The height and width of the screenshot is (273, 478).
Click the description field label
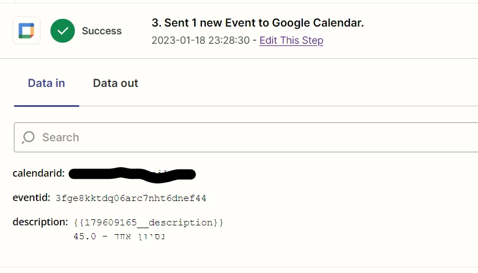(x=40, y=222)
